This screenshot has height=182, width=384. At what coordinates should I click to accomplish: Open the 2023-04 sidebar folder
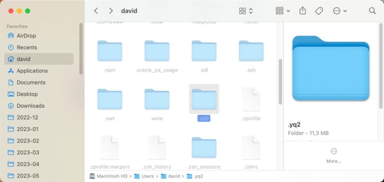tap(39, 164)
